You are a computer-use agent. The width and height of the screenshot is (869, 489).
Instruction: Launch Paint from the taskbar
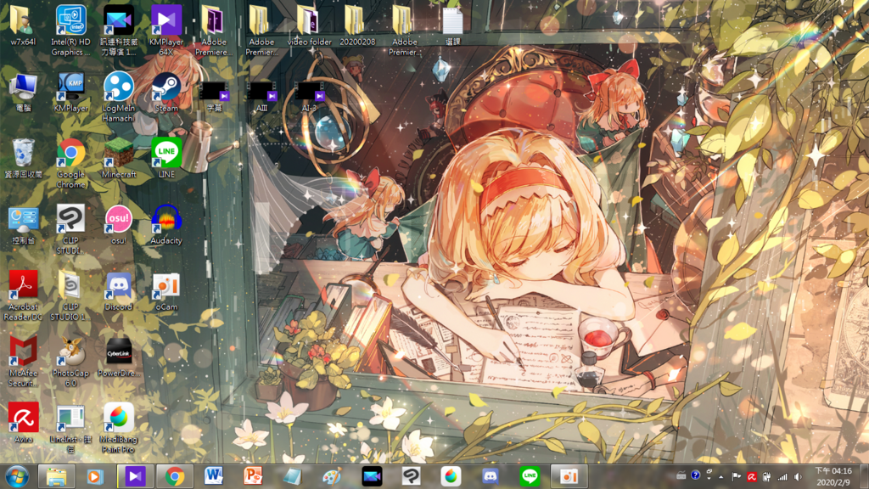(x=332, y=476)
